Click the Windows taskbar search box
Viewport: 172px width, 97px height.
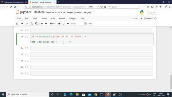[x=28, y=95]
